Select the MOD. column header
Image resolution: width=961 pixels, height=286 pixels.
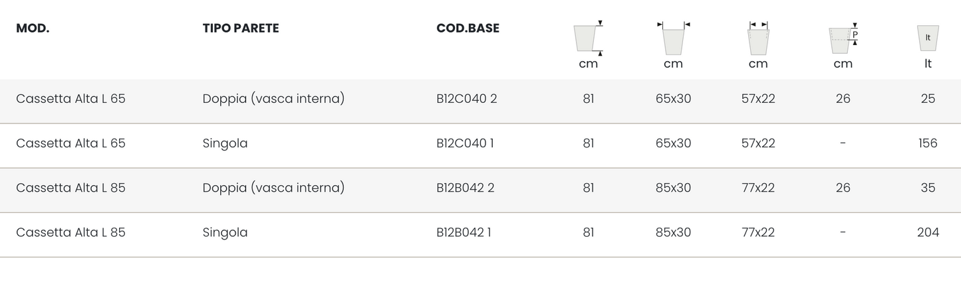33,29
